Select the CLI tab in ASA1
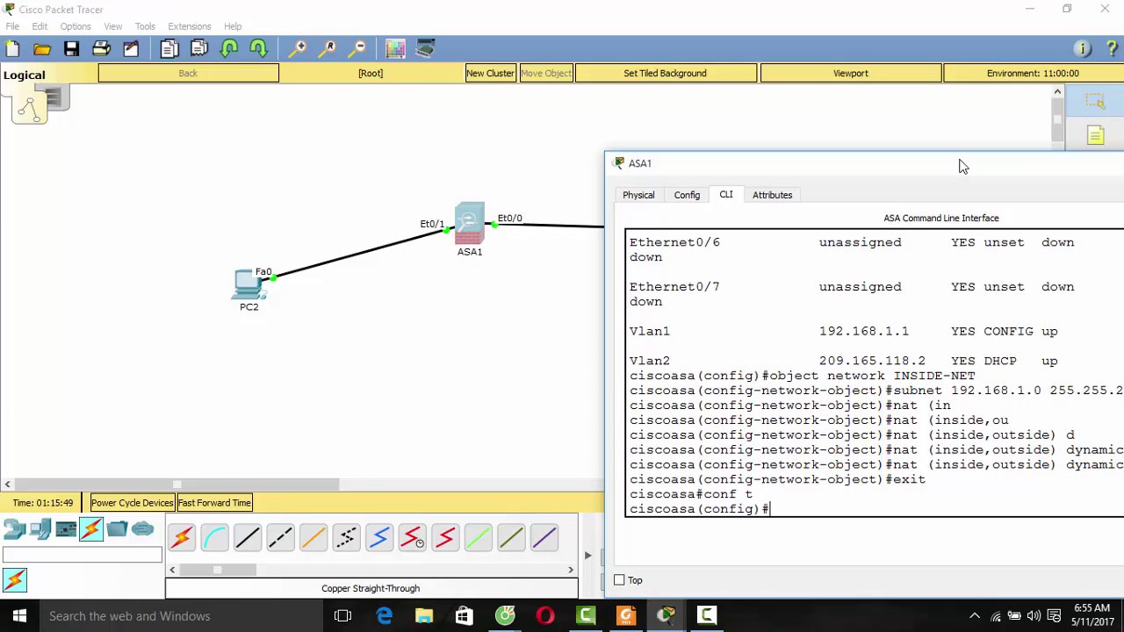This screenshot has height=632, width=1124. [x=726, y=195]
